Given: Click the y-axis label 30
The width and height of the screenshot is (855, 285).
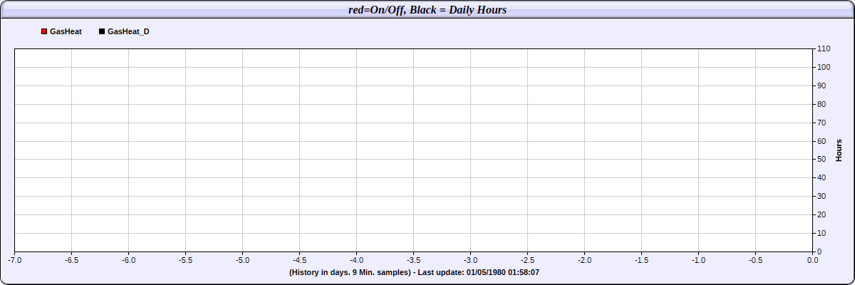Looking at the screenshot, I should [x=822, y=196].
